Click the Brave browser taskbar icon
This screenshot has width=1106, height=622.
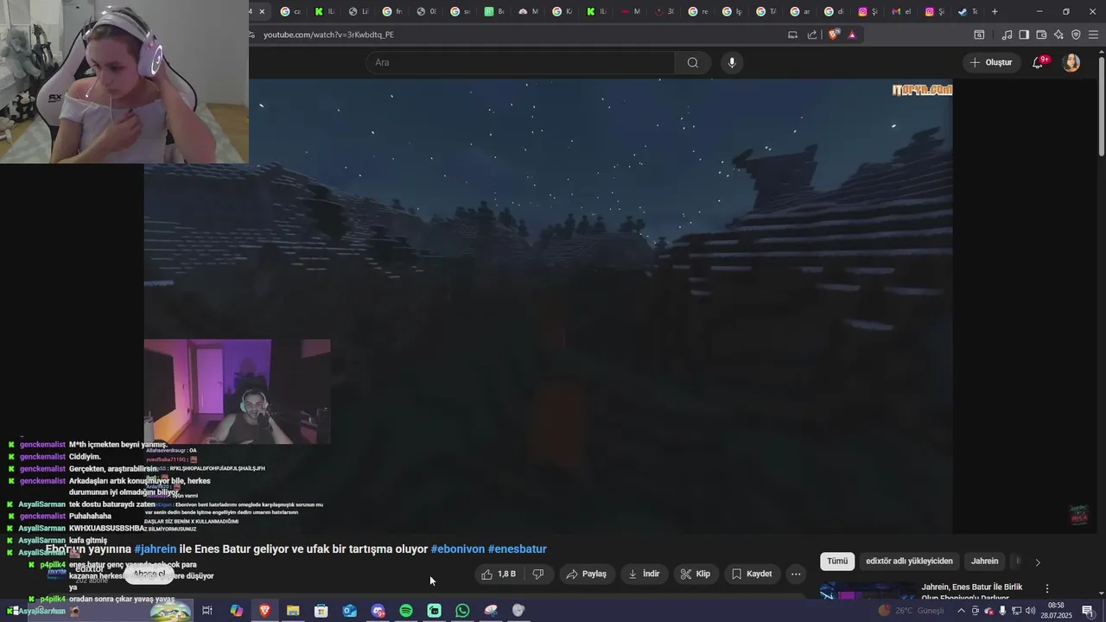coord(264,611)
